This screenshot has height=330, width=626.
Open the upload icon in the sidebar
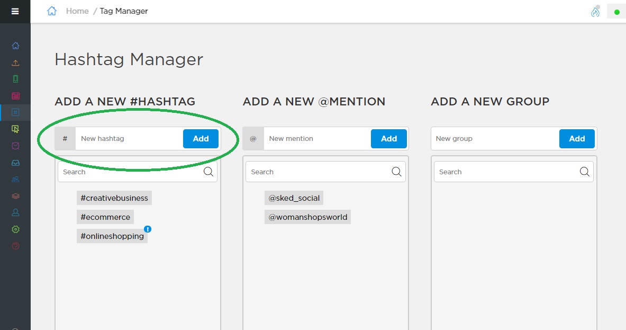point(15,63)
